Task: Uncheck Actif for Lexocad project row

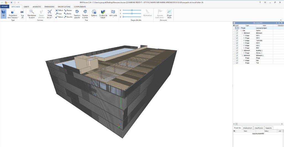Action: [x=237, y=28]
